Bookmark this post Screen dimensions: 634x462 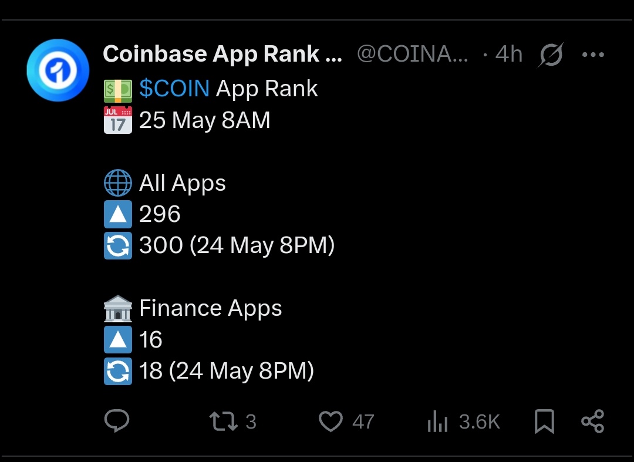(544, 421)
